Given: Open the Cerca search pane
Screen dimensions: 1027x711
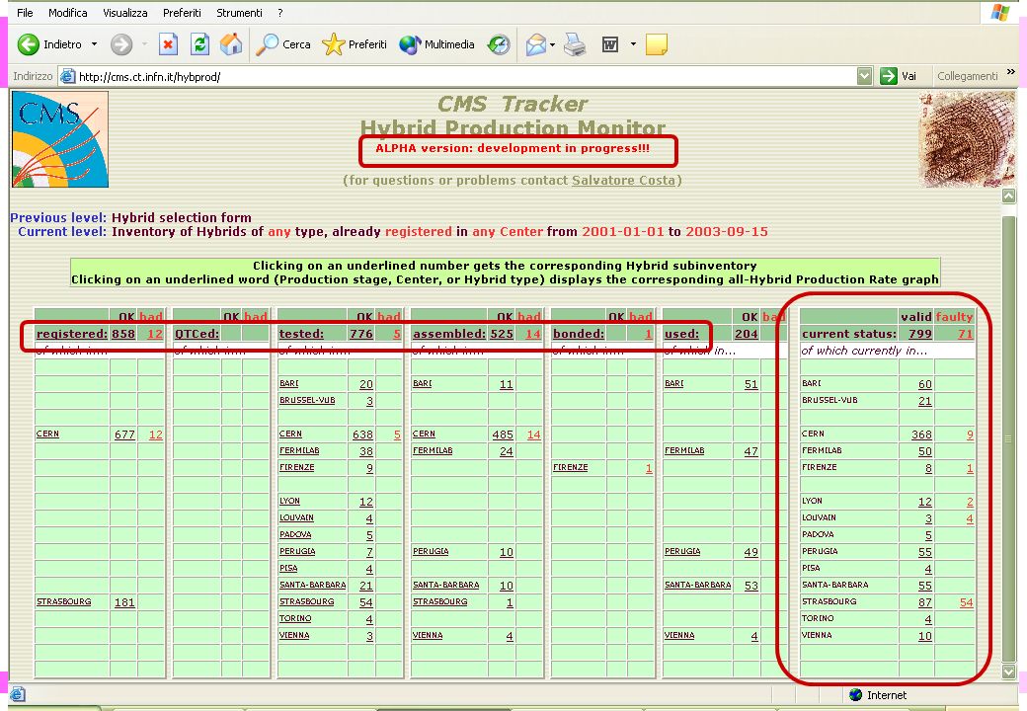Looking at the screenshot, I should click(283, 44).
